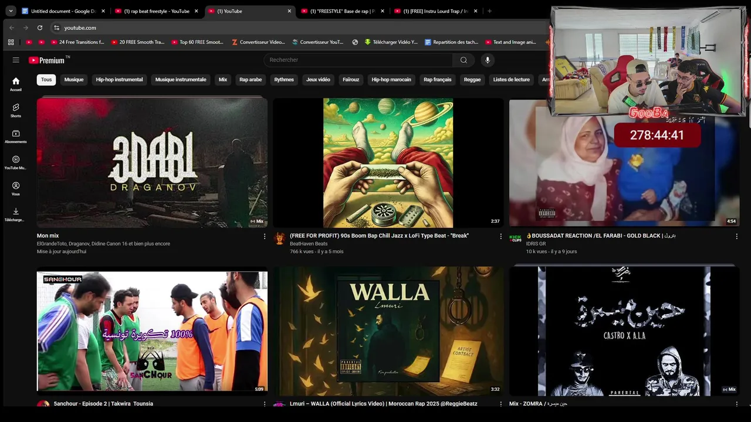
Task: Select the Hip-hop instrumental chip
Action: pos(119,80)
